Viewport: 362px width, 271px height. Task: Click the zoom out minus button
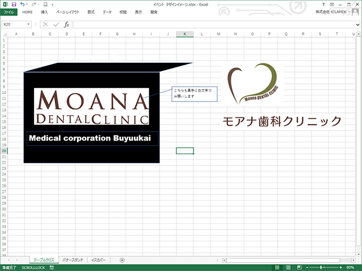(x=307, y=268)
